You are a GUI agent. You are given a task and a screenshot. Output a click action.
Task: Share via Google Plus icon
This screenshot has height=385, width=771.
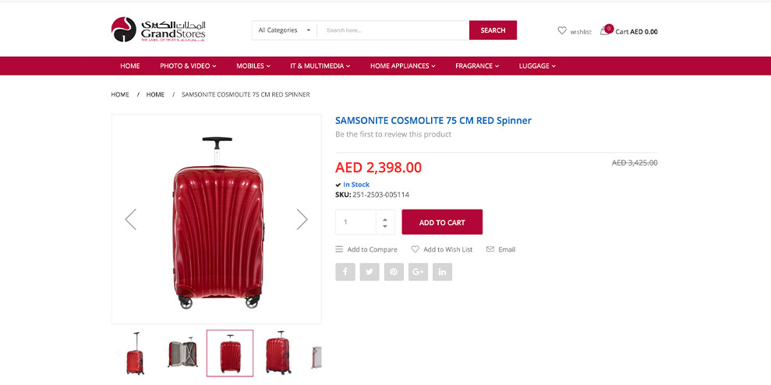[x=418, y=272]
